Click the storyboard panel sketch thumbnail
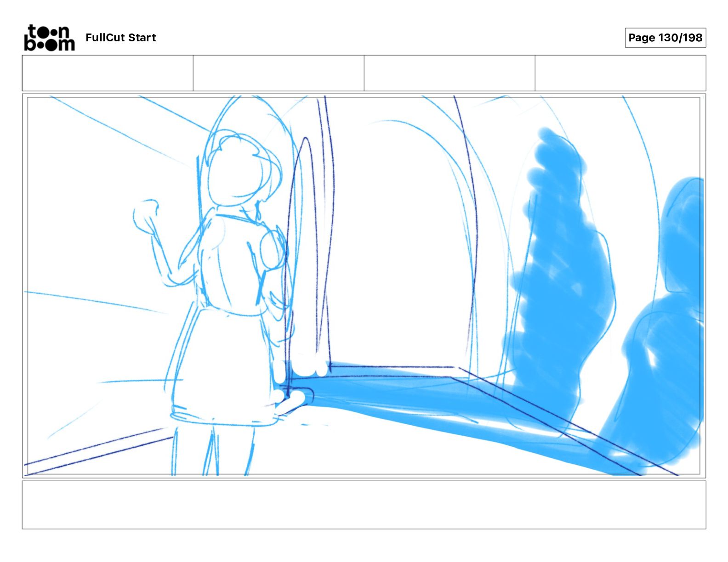 [x=364, y=286]
